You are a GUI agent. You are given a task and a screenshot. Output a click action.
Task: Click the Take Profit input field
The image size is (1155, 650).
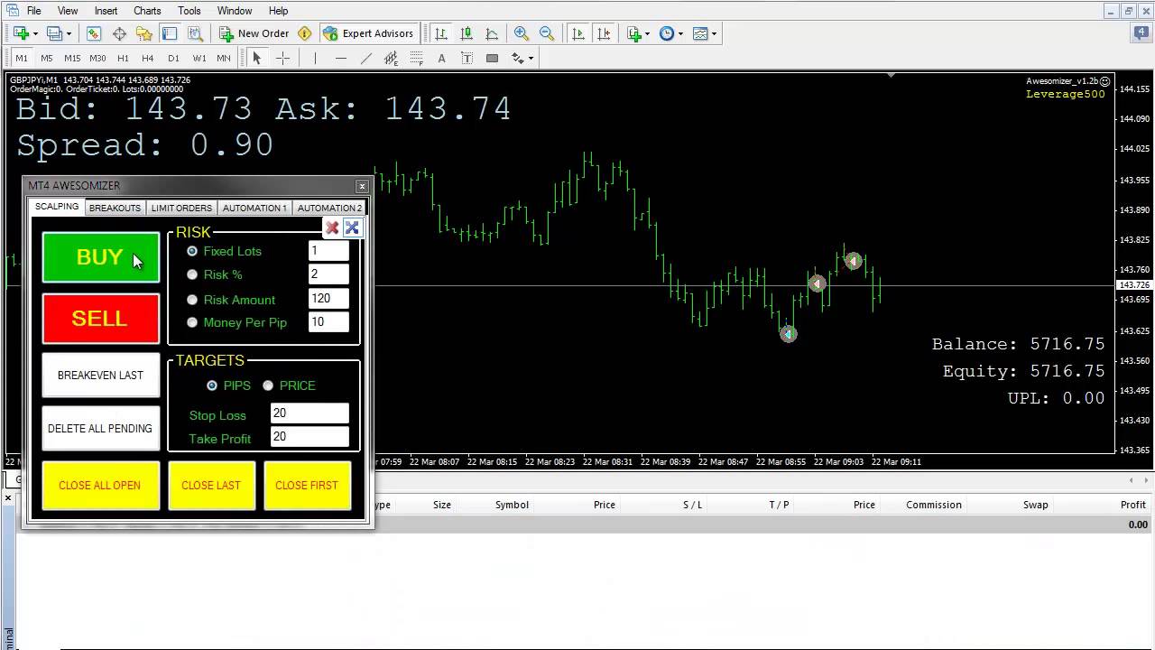(310, 437)
